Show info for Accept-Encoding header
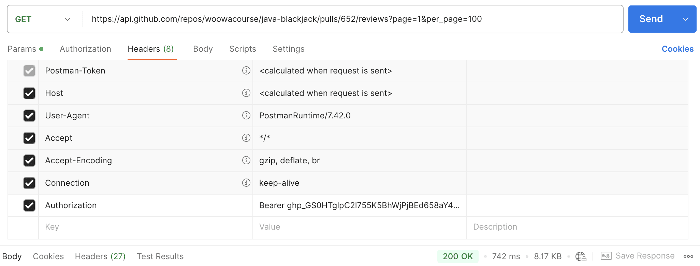Screen dimensions: 700x266 click(246, 160)
